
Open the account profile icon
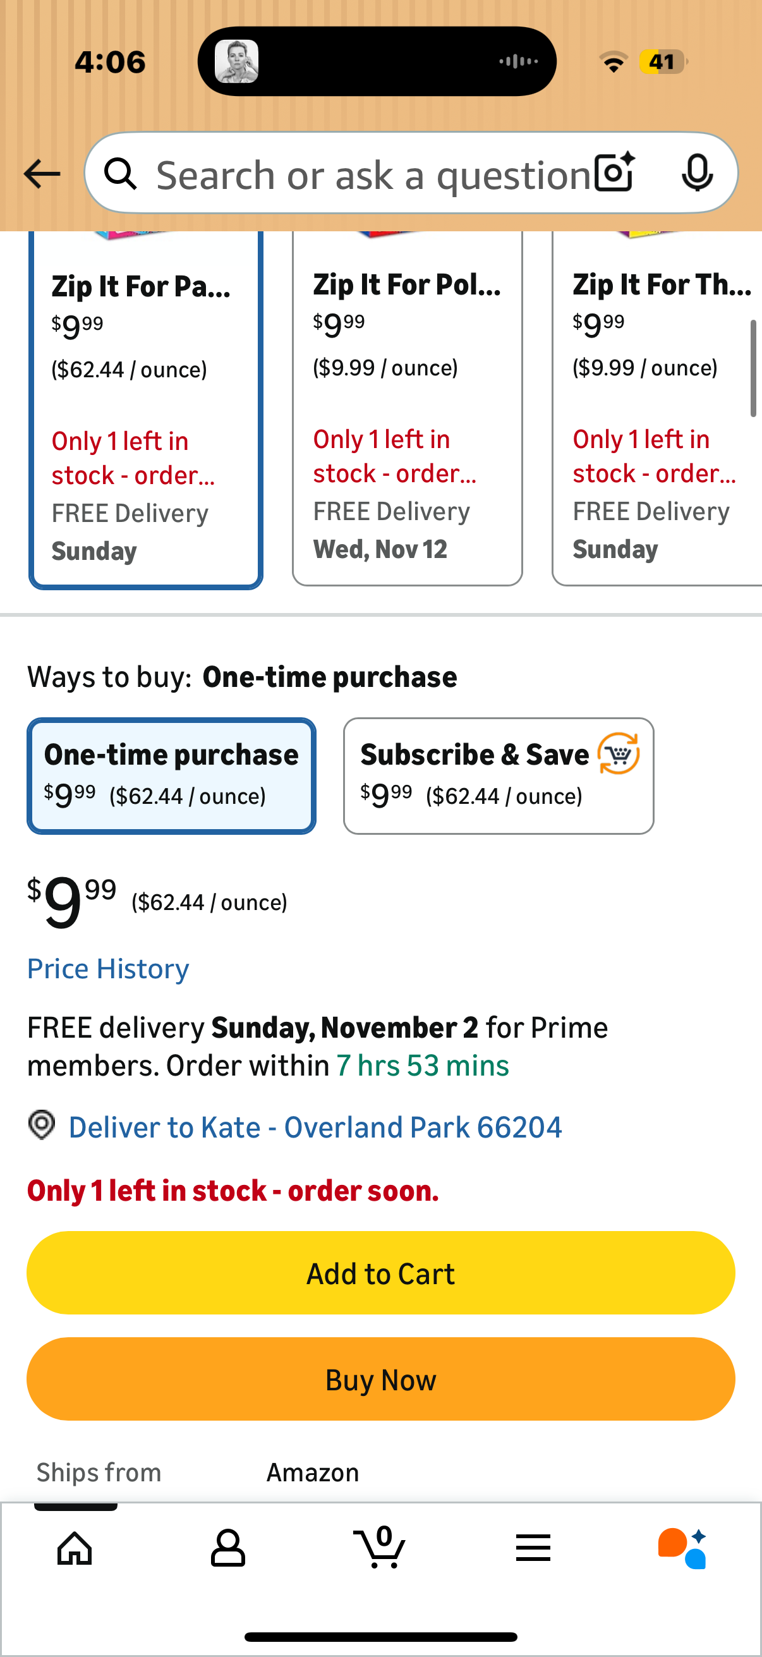pos(227,1548)
